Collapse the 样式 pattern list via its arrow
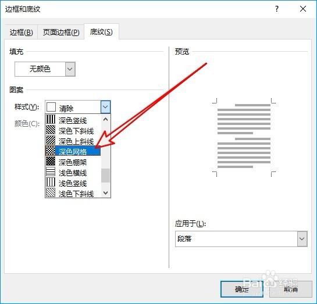This screenshot has height=304, width=317. click(x=105, y=107)
